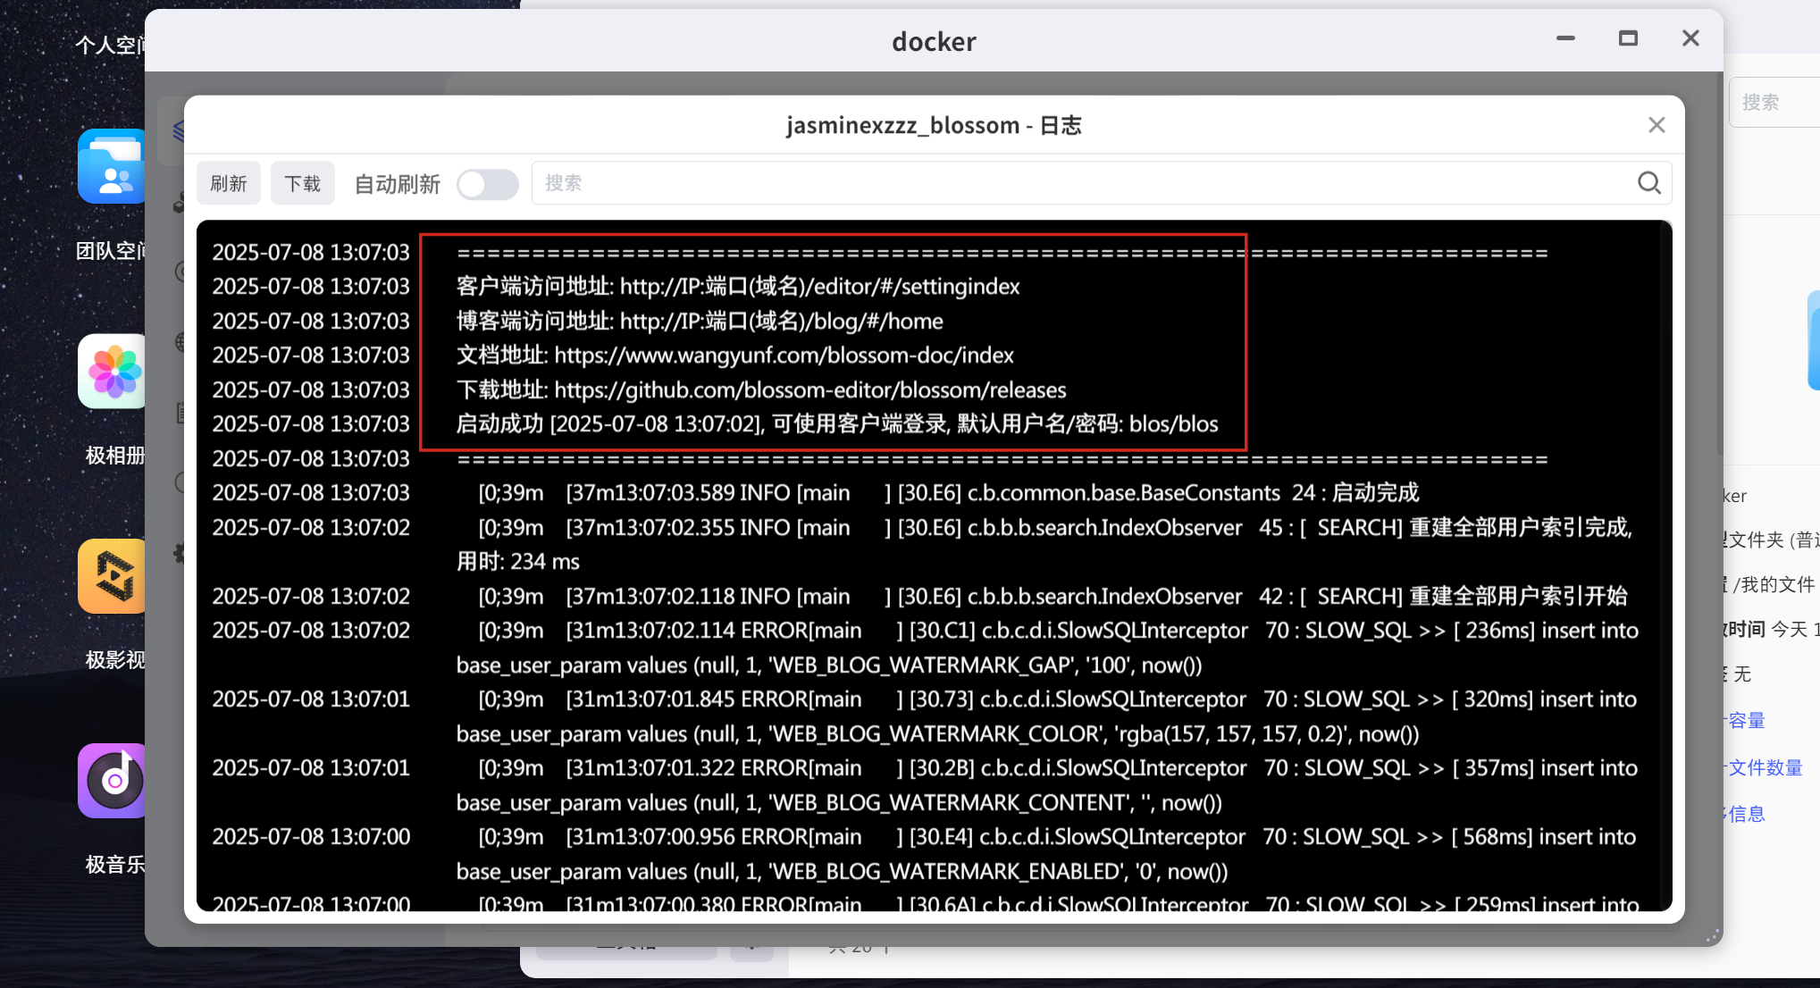Click the magnifier icon in log search
Image resolution: width=1820 pixels, height=988 pixels.
coord(1648,183)
